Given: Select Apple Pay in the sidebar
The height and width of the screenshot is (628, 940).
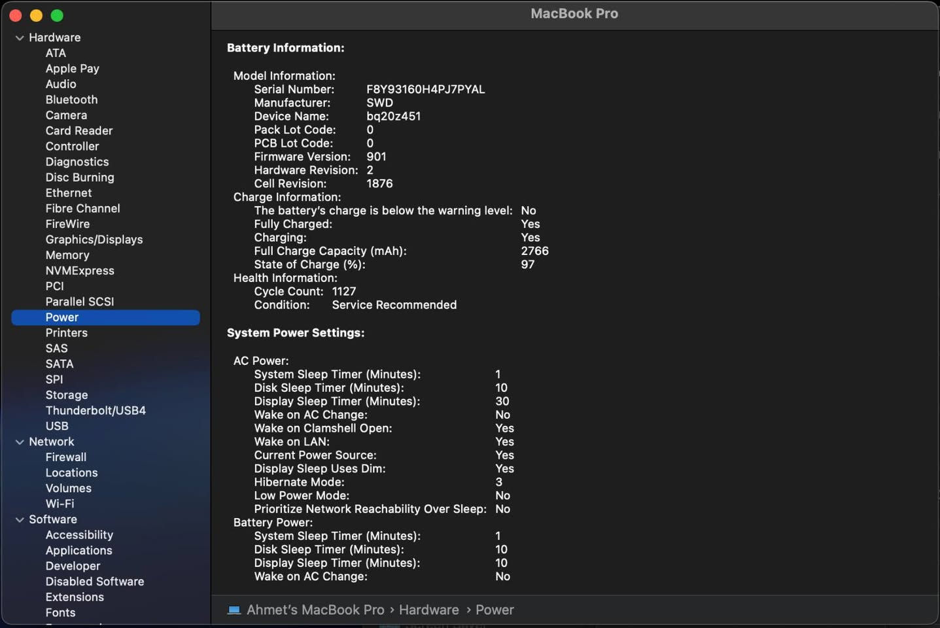Looking at the screenshot, I should pos(73,69).
